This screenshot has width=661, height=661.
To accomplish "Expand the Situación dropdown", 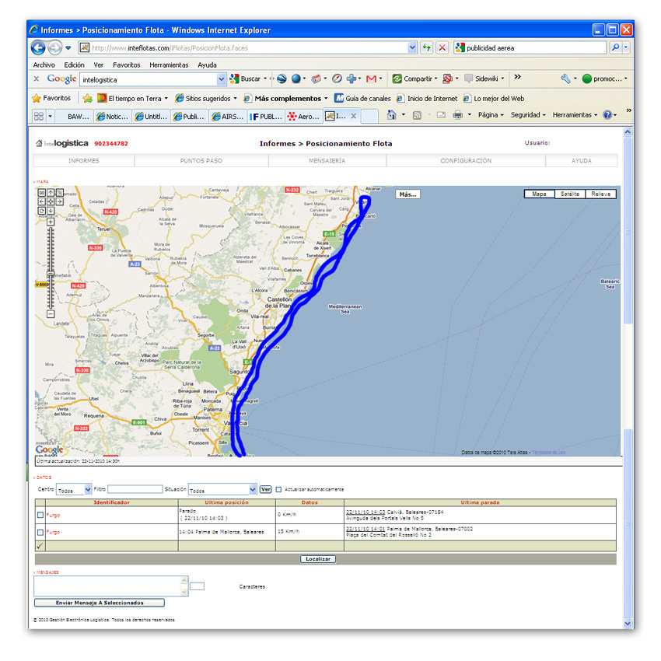I will [x=253, y=490].
